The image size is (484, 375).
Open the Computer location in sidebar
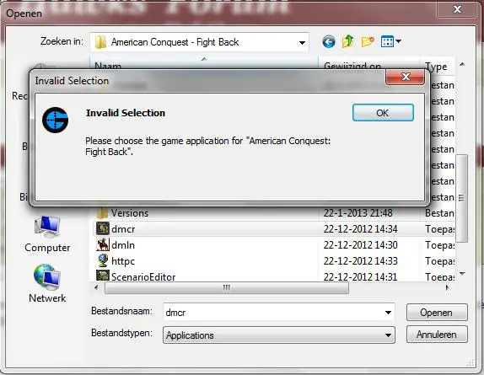47,234
